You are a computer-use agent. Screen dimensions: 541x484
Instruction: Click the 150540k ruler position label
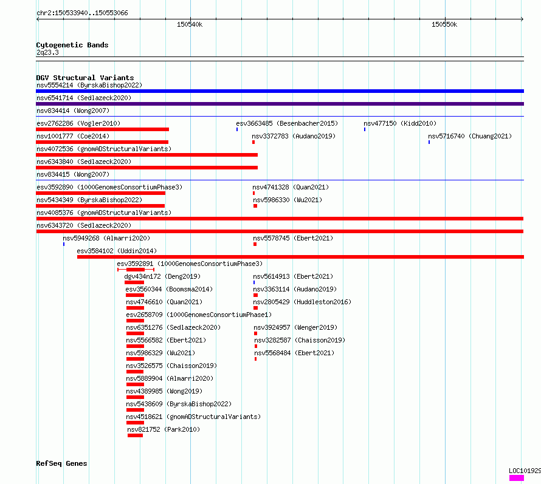190,24
